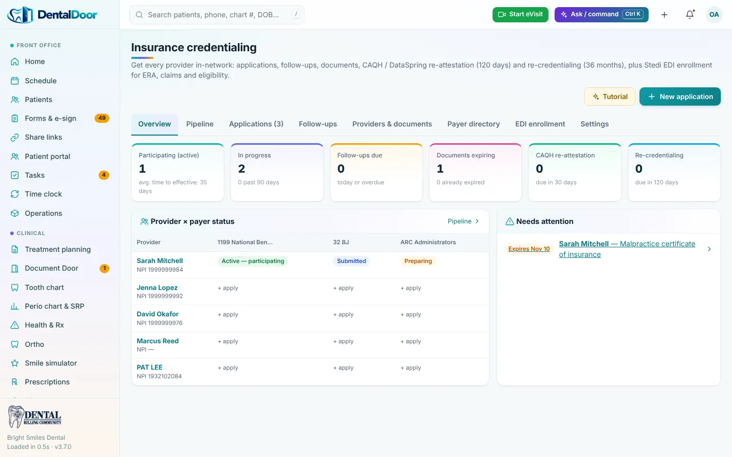Click the Perio chart & SRP bar icon
The width and height of the screenshot is (732, 457).
coord(15,306)
